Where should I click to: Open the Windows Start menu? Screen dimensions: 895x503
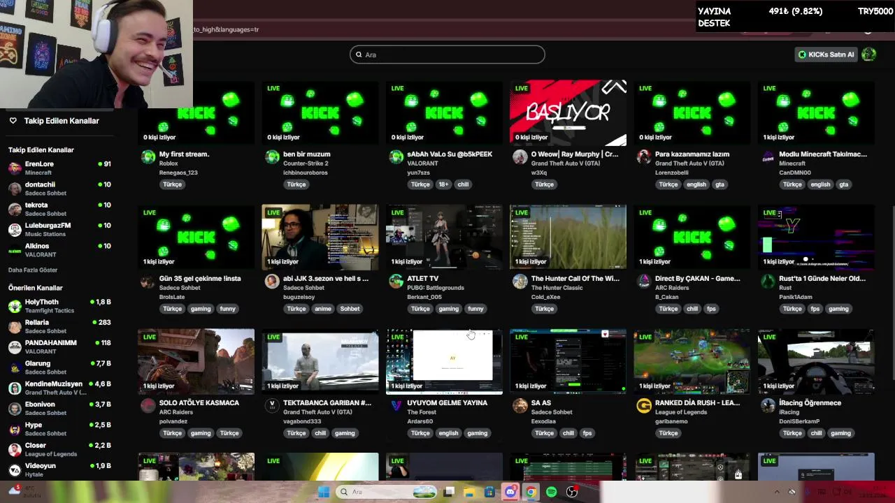(x=324, y=492)
